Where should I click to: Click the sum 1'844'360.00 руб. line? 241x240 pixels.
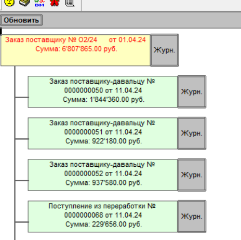point(103,100)
